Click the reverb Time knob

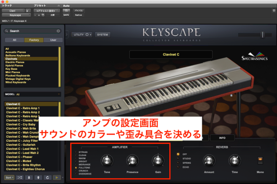(234, 161)
